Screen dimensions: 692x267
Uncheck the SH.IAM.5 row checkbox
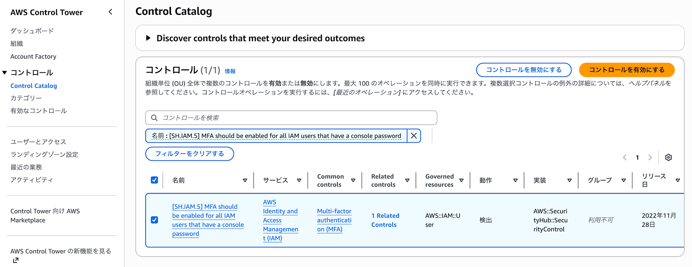tap(154, 220)
